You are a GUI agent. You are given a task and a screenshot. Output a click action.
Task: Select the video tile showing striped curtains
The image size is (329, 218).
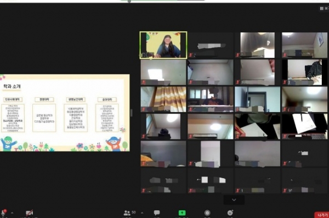(x=163, y=99)
